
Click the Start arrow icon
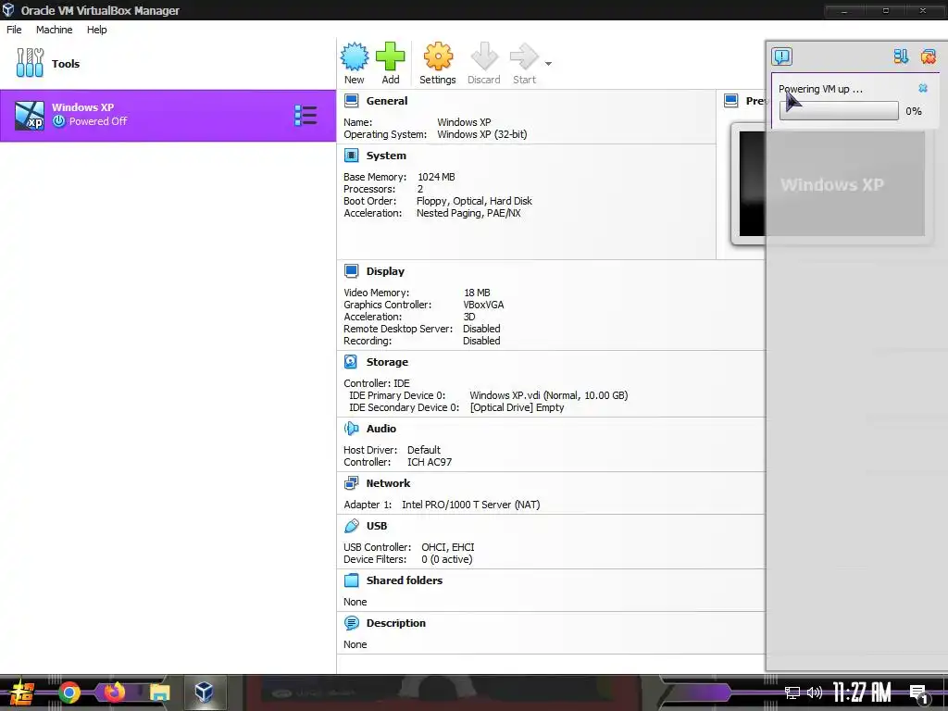pyautogui.click(x=524, y=56)
